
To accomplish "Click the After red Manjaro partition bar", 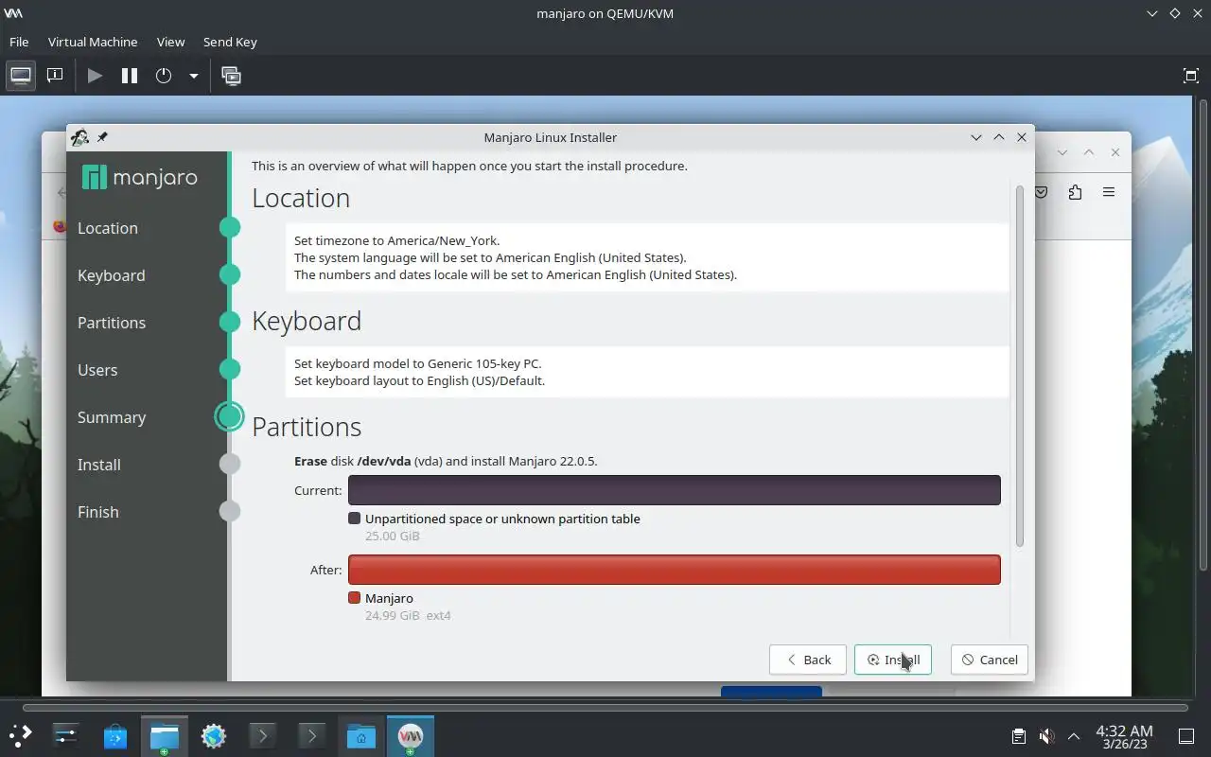I will pyautogui.click(x=675, y=570).
